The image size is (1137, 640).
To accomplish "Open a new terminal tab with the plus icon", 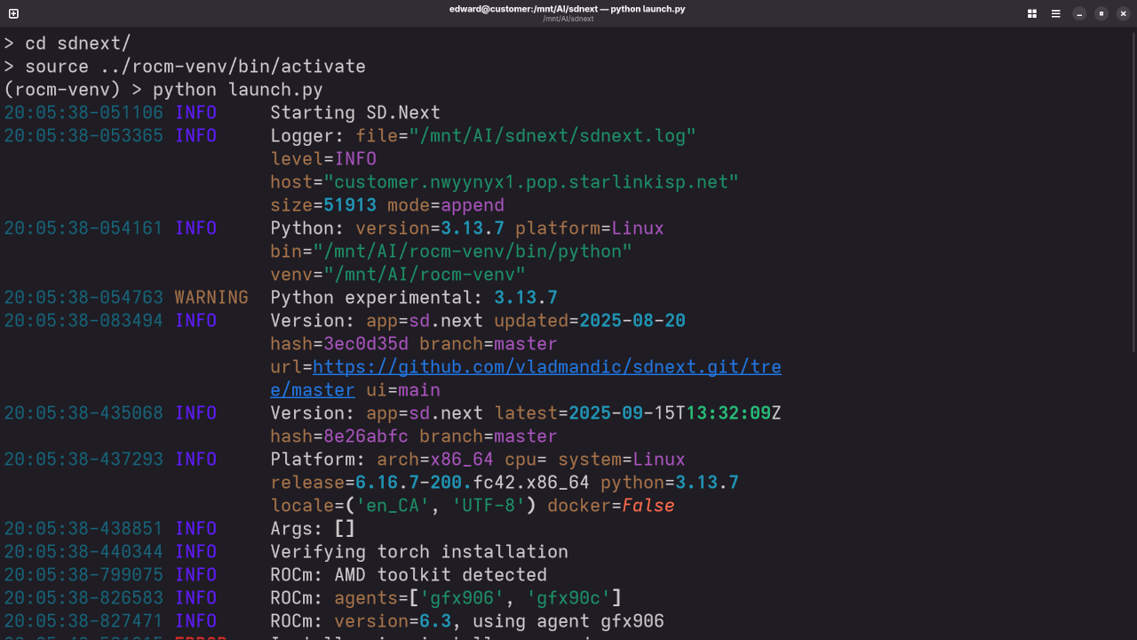I will click(x=13, y=13).
